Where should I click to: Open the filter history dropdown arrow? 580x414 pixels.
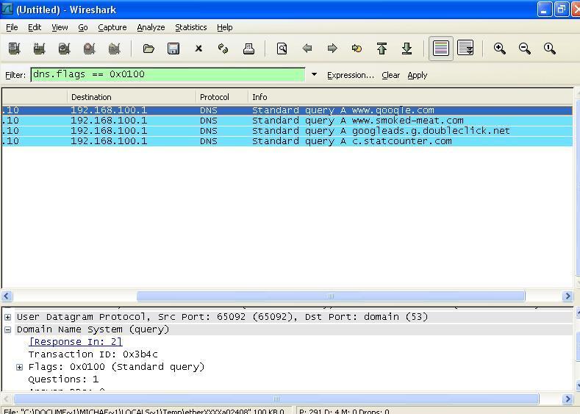tap(314, 75)
